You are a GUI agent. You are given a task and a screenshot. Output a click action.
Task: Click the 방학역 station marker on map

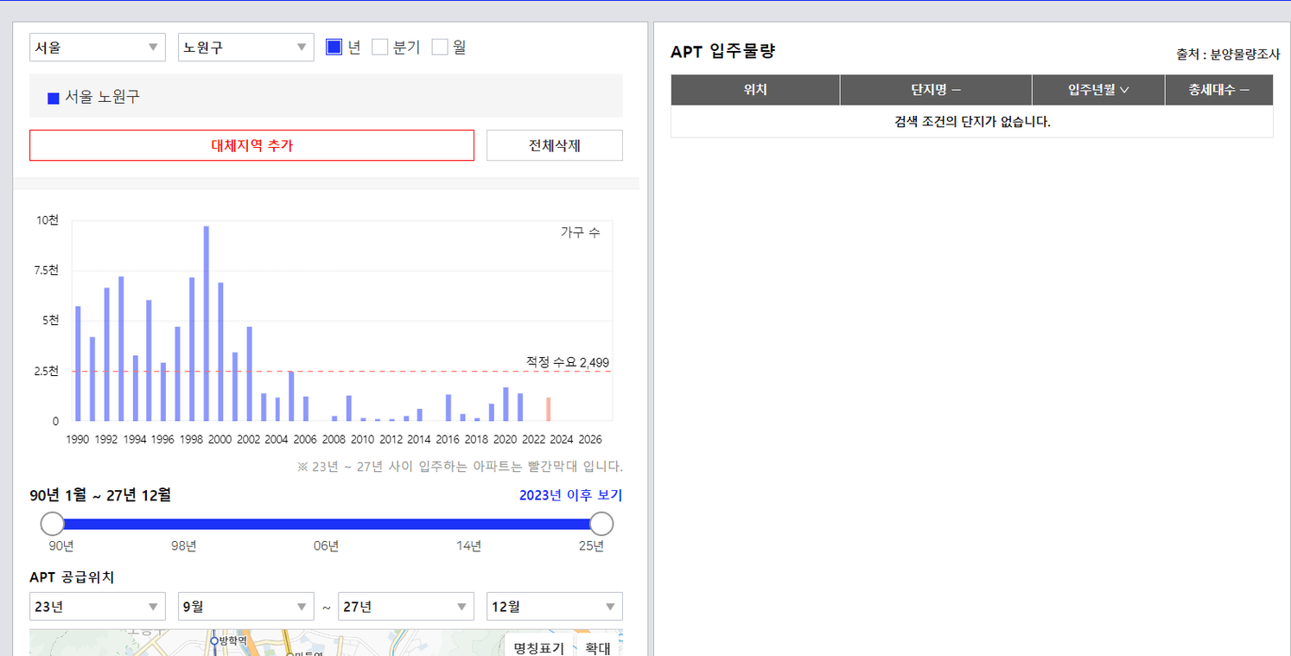tap(214, 641)
